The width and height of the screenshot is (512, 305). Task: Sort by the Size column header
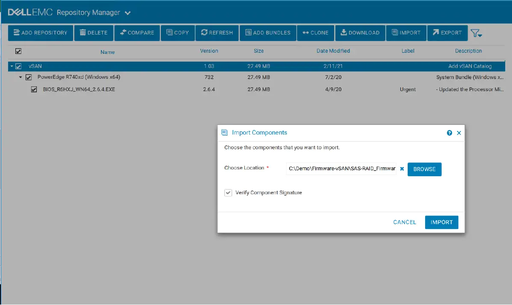click(259, 51)
